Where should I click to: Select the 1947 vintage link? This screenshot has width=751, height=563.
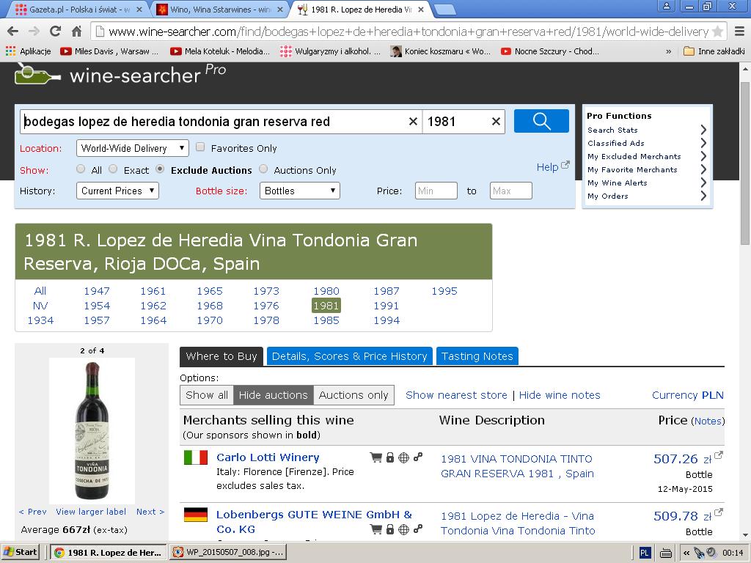coord(97,291)
